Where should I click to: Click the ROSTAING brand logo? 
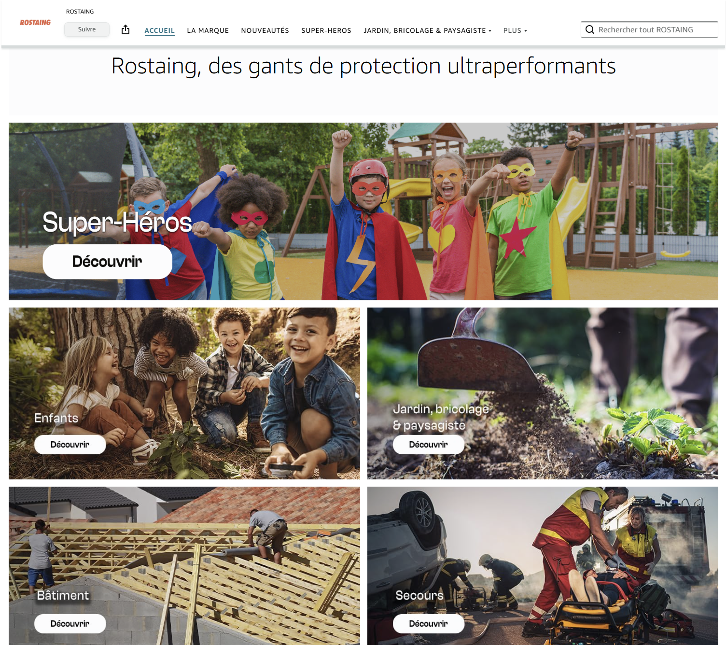[x=35, y=23]
